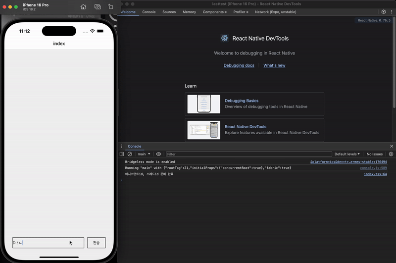The height and width of the screenshot is (263, 396).
Task: Open console settings gear
Action: click(x=391, y=154)
